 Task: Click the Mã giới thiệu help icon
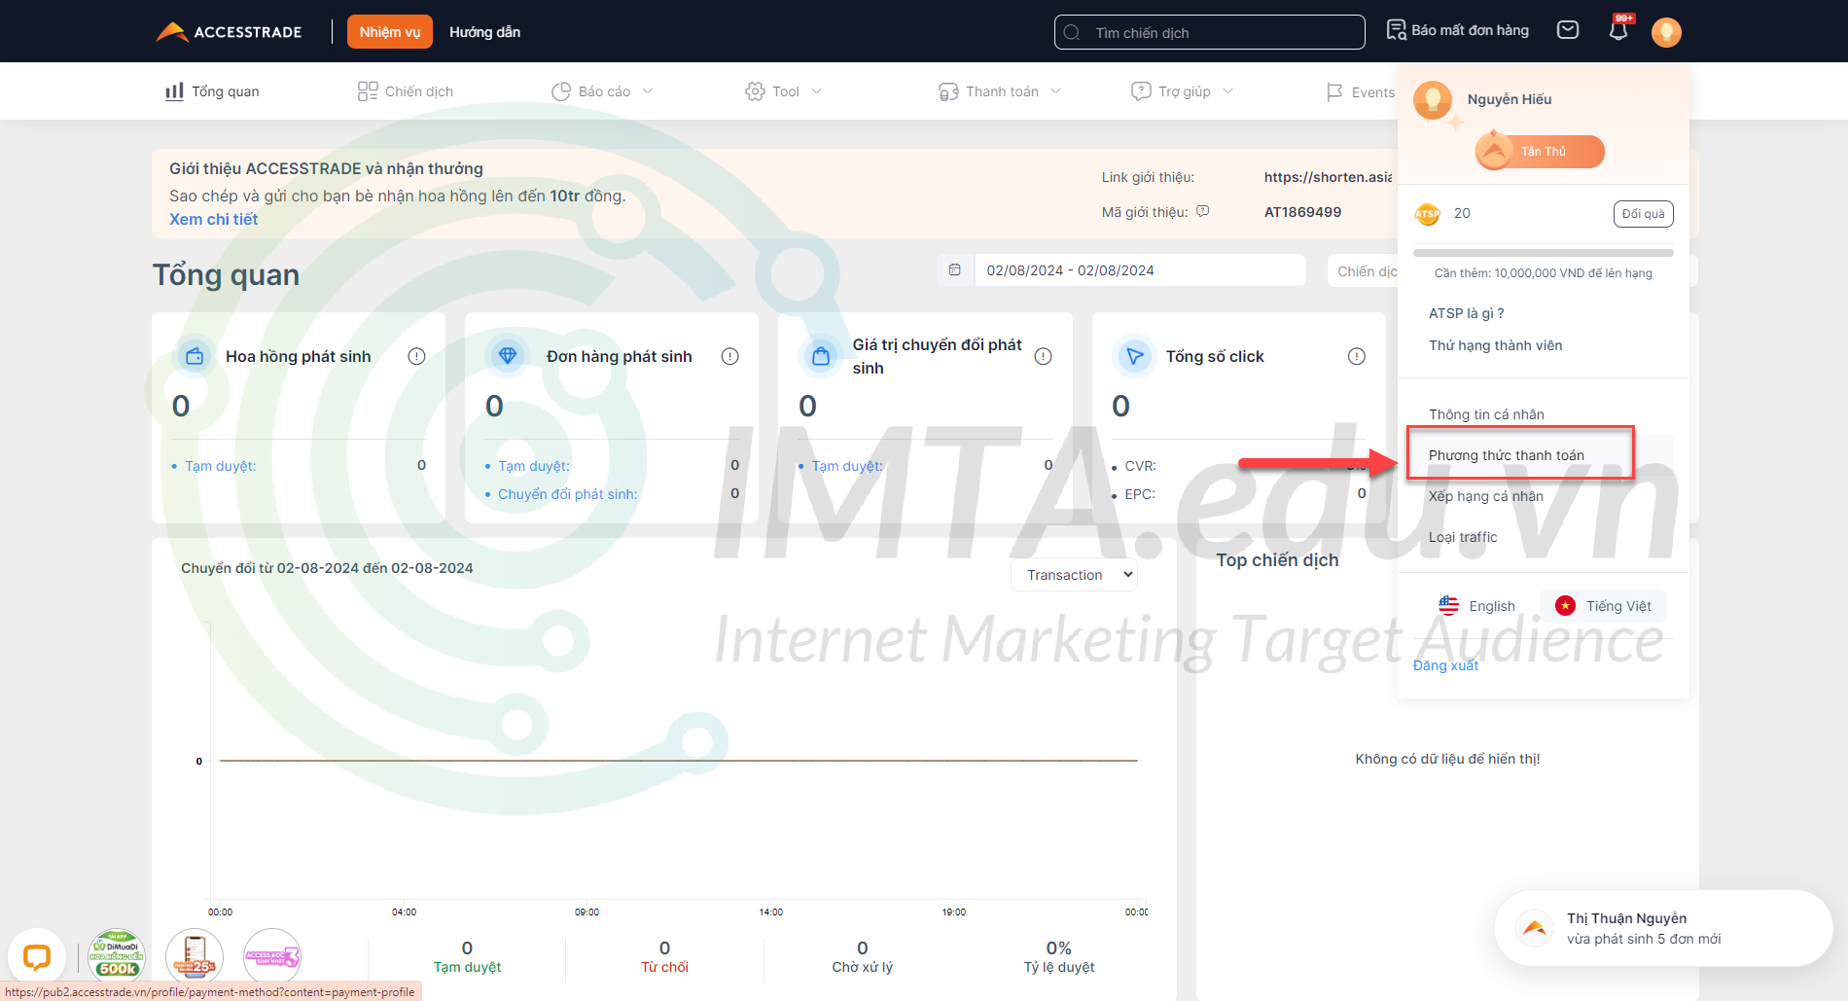pyautogui.click(x=1203, y=211)
